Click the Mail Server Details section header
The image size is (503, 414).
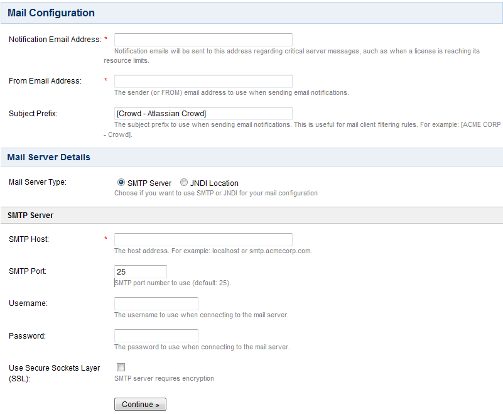[49, 157]
